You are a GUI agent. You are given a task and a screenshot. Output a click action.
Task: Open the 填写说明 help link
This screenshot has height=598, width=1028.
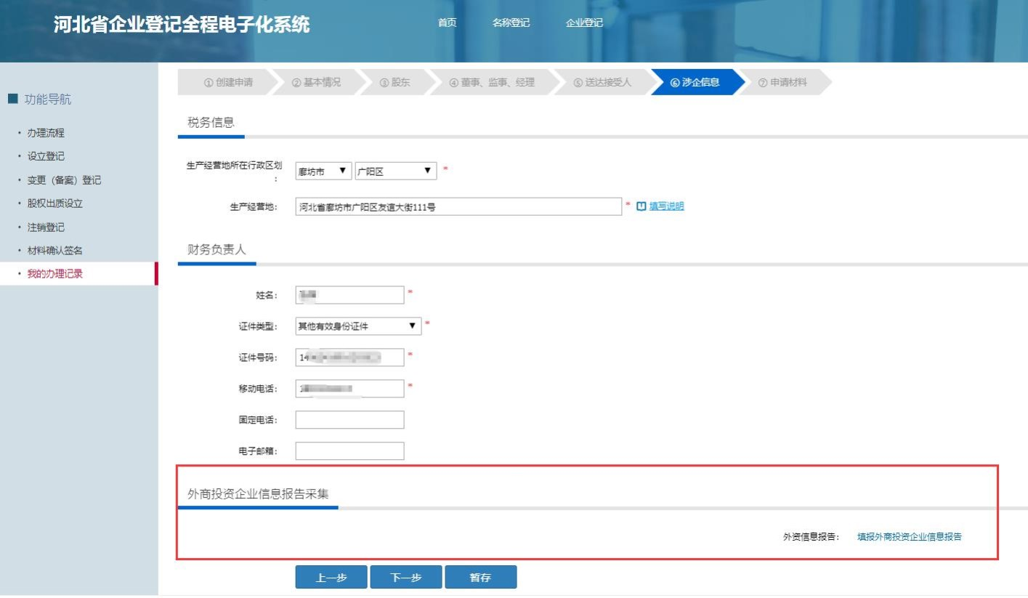pyautogui.click(x=666, y=206)
